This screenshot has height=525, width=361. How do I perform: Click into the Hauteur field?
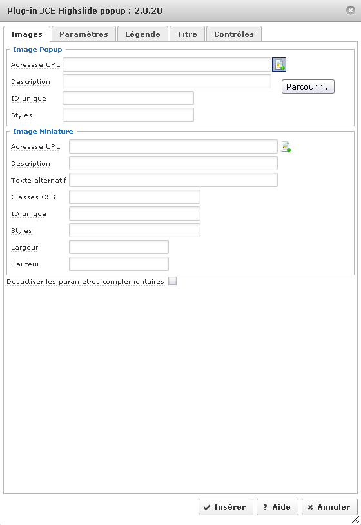click(119, 264)
